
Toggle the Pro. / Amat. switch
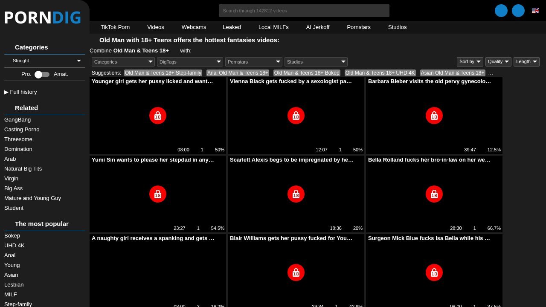point(42,74)
